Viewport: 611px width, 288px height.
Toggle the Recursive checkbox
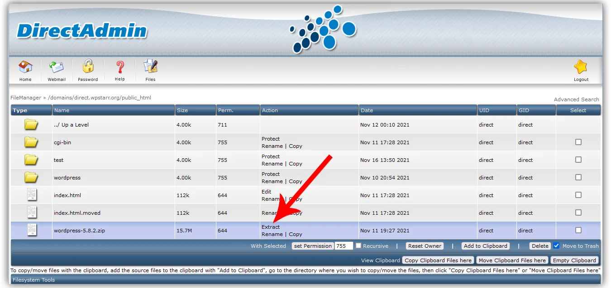(358, 246)
